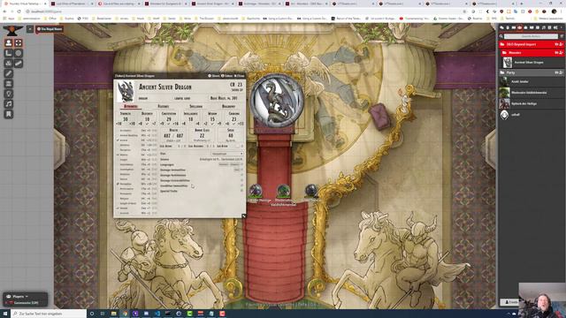Activate the Select Targets circle tool
This screenshot has width=566, height=318.
click(19, 53)
